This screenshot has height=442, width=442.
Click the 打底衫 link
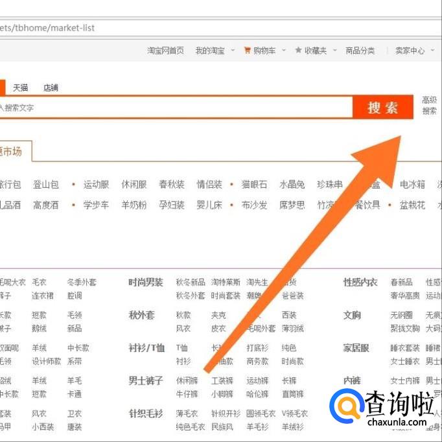click(257, 348)
